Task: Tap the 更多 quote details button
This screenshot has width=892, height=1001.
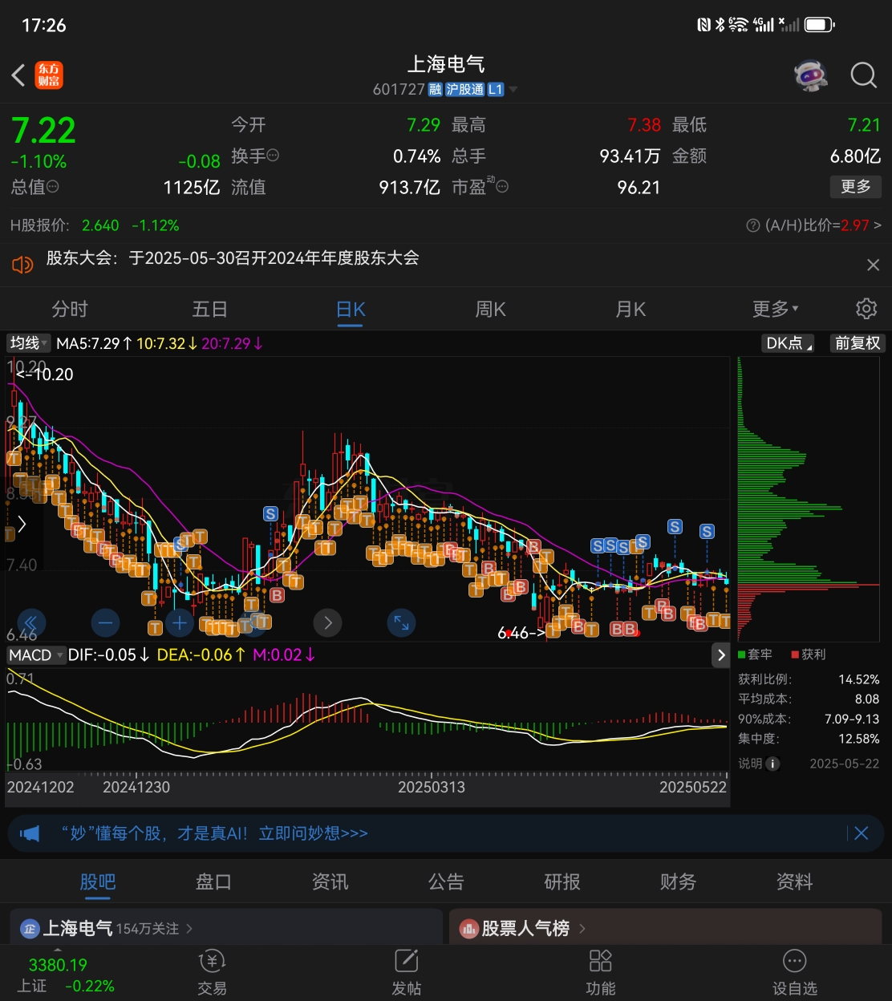Action: (x=856, y=187)
